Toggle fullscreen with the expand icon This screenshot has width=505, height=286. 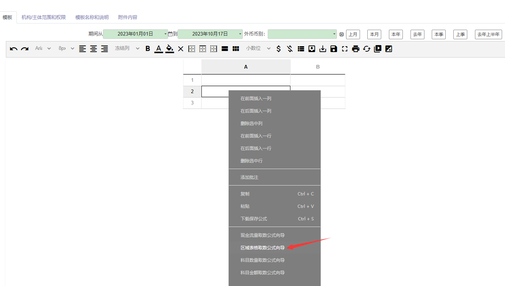(345, 49)
